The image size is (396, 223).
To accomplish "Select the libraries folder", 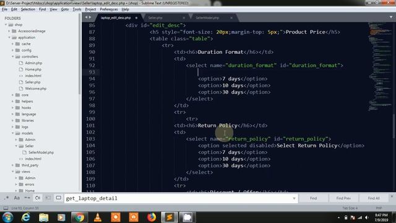I will pos(27,121).
